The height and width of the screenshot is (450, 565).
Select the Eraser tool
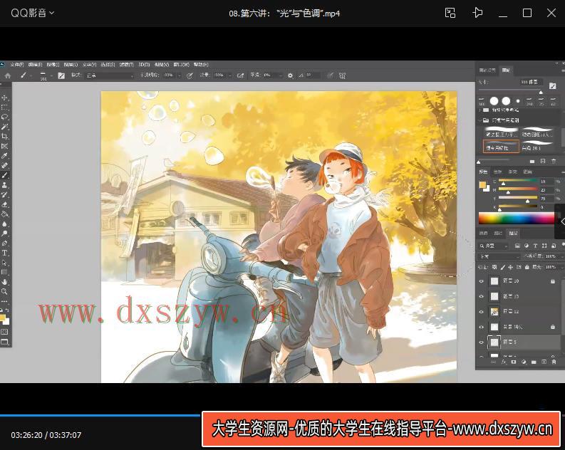(5, 204)
